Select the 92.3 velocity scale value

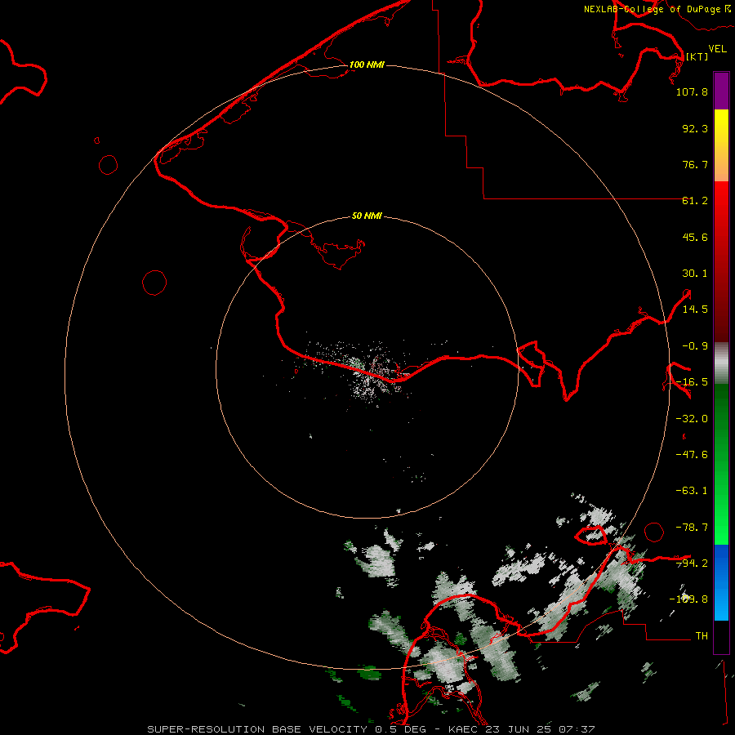click(695, 128)
